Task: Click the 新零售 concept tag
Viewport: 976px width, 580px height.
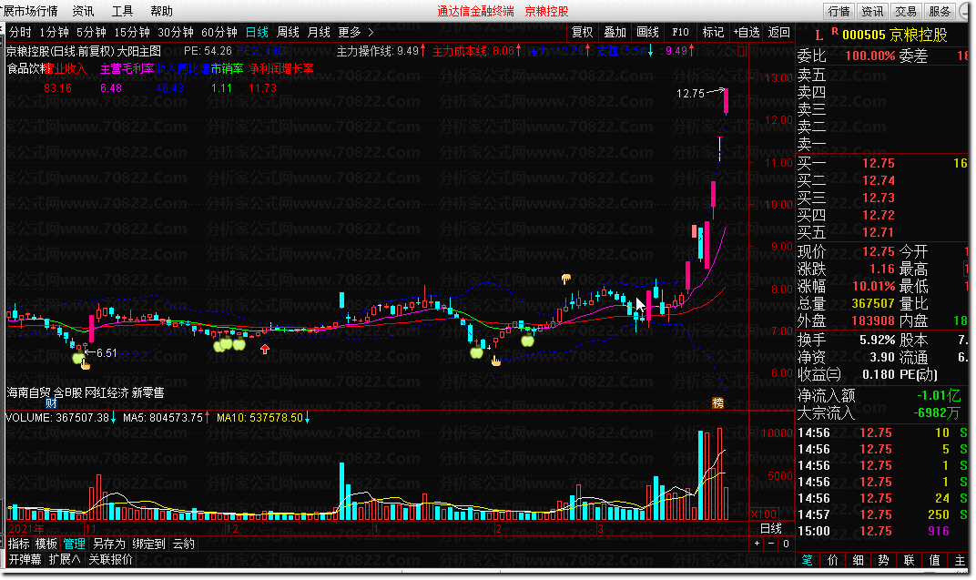Action: (x=148, y=392)
